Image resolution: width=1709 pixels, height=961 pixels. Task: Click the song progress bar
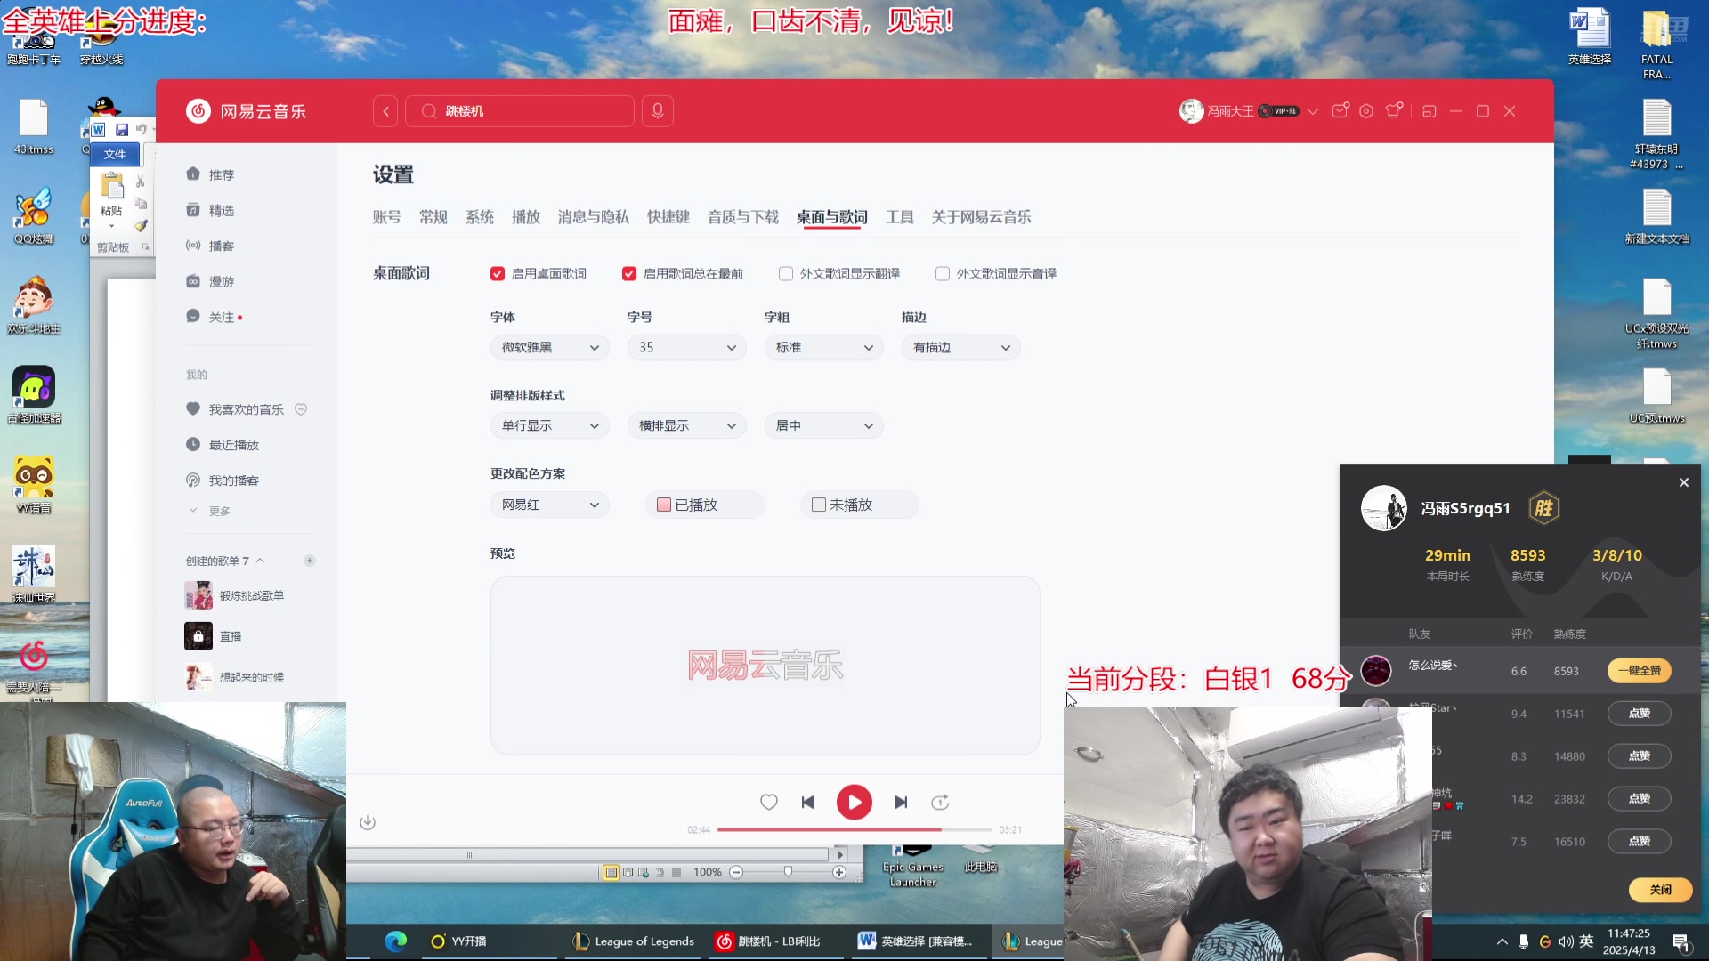tap(854, 829)
